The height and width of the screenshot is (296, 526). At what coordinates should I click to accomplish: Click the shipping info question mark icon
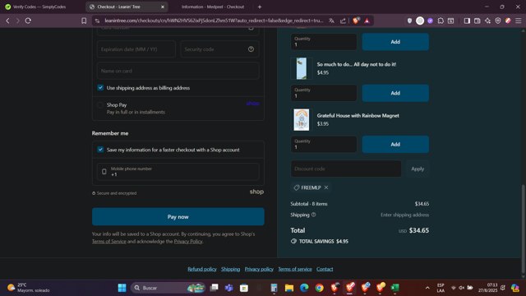point(313,215)
